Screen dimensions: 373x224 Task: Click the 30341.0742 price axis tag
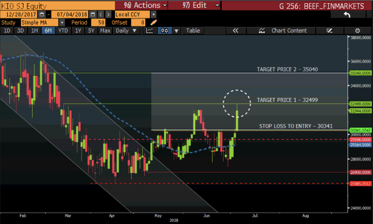pyautogui.click(x=361, y=130)
